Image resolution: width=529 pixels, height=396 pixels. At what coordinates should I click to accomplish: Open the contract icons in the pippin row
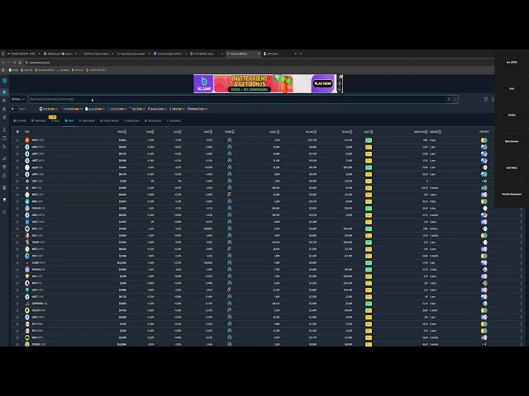coord(484,167)
